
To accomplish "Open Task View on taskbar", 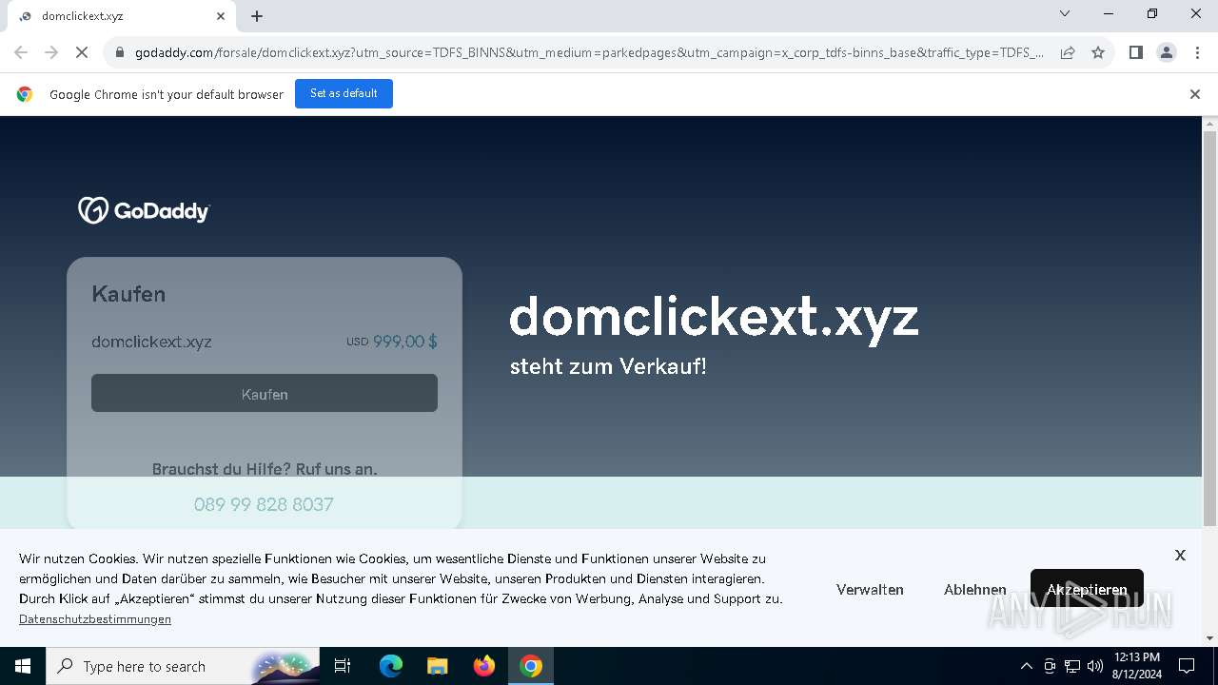I will click(343, 666).
